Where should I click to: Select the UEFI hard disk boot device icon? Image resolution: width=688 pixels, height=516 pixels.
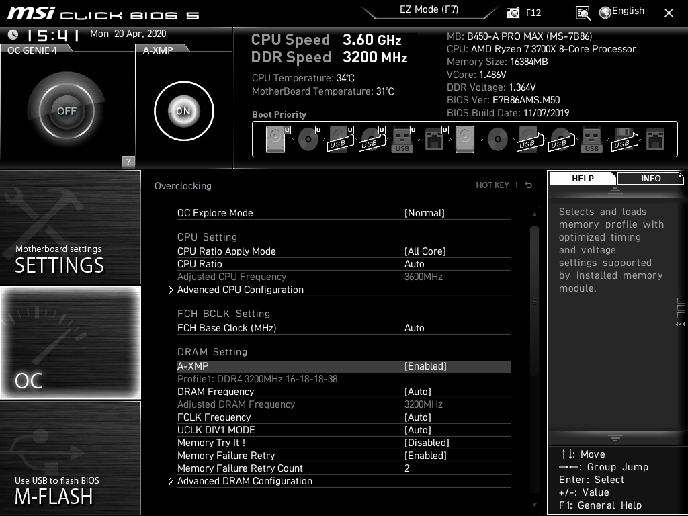278,139
